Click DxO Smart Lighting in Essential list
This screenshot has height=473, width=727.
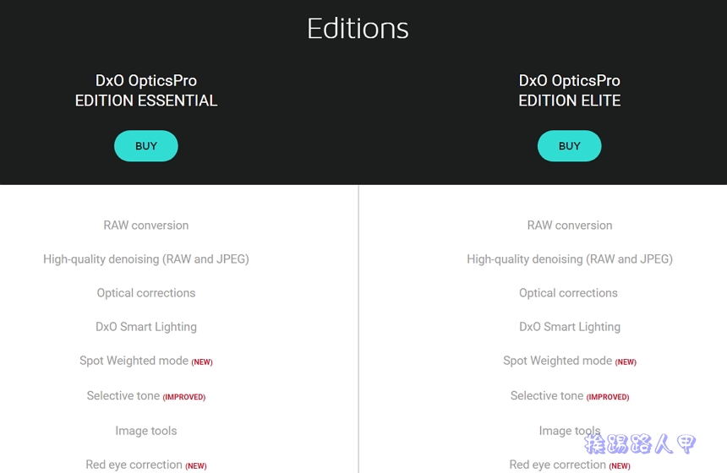(x=146, y=327)
